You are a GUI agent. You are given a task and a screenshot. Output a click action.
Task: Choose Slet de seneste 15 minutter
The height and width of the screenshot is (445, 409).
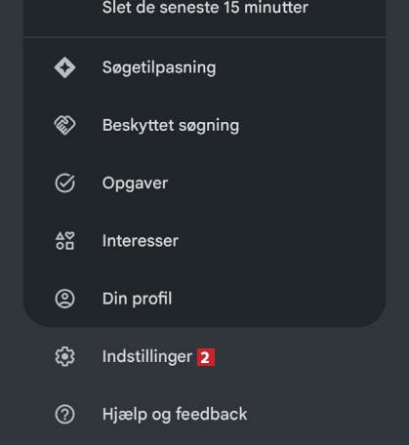[204, 13]
